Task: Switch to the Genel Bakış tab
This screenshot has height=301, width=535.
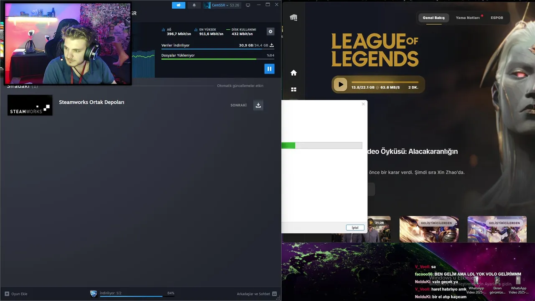Action: tap(433, 18)
